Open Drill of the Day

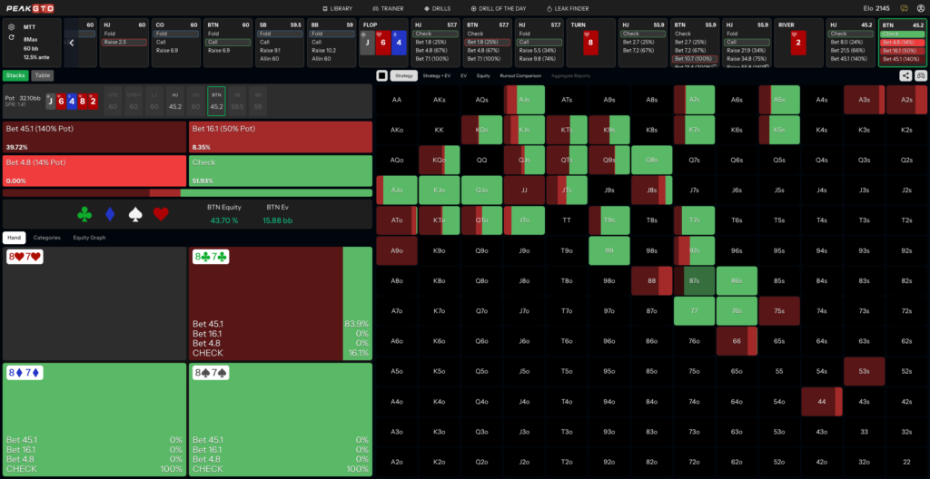[499, 9]
